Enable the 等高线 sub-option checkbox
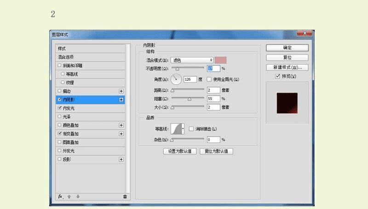The width and height of the screenshot is (368, 209). click(63, 74)
